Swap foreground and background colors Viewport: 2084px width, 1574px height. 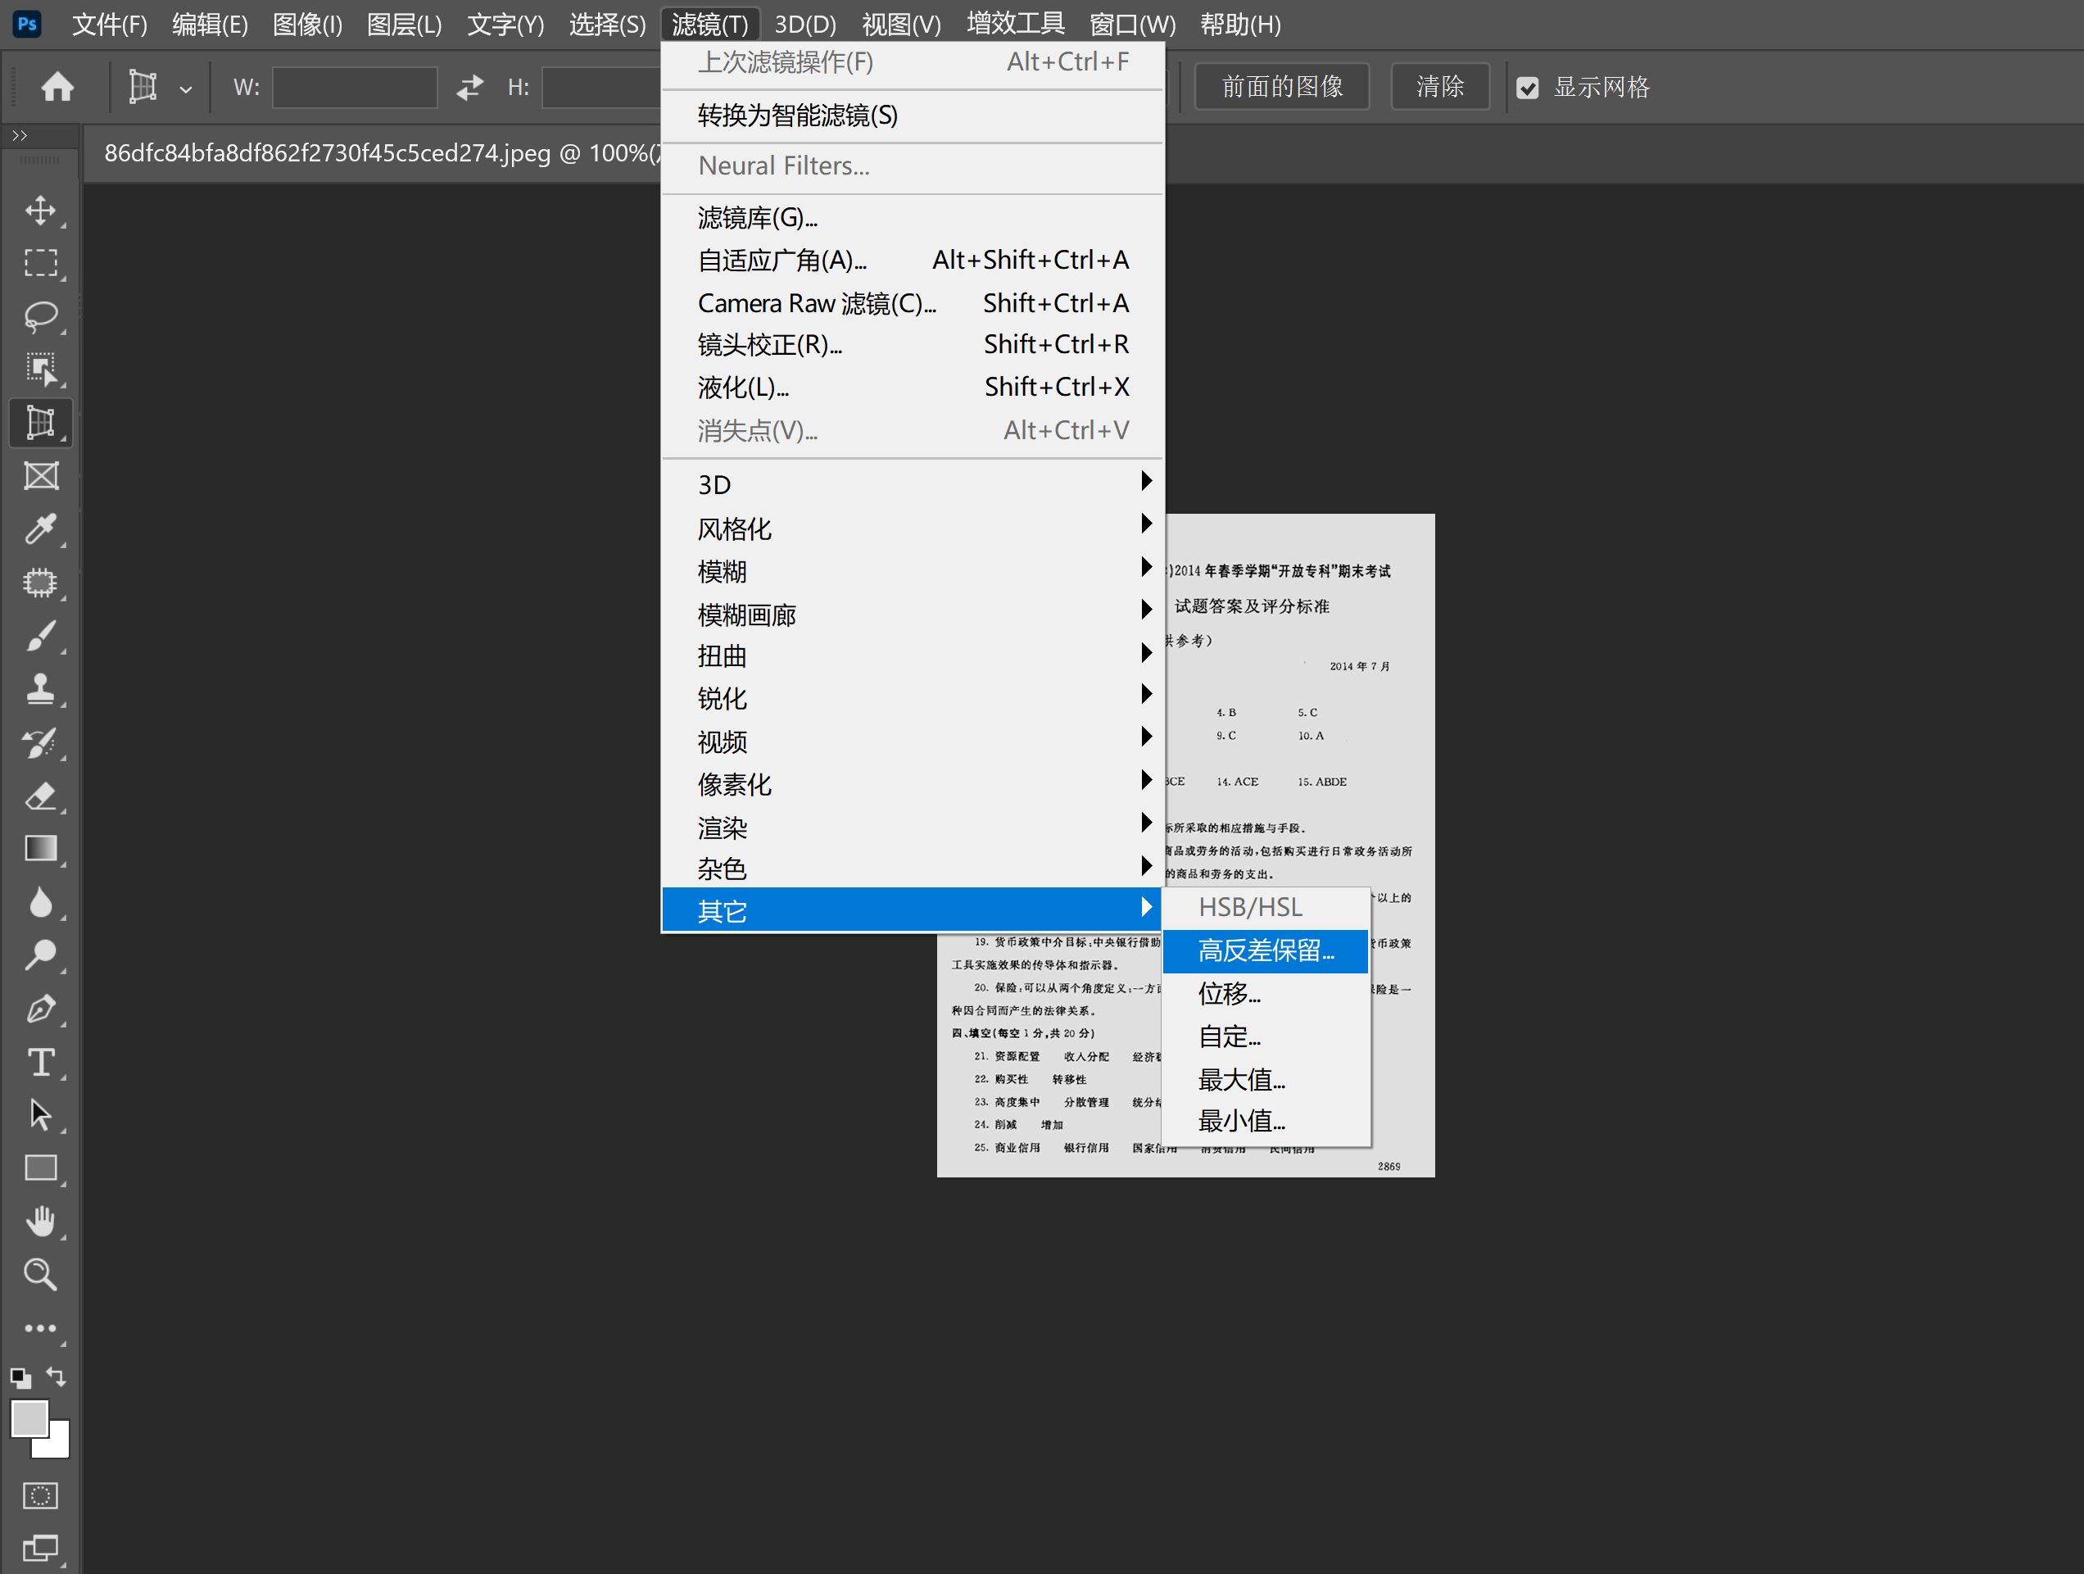tap(57, 1376)
